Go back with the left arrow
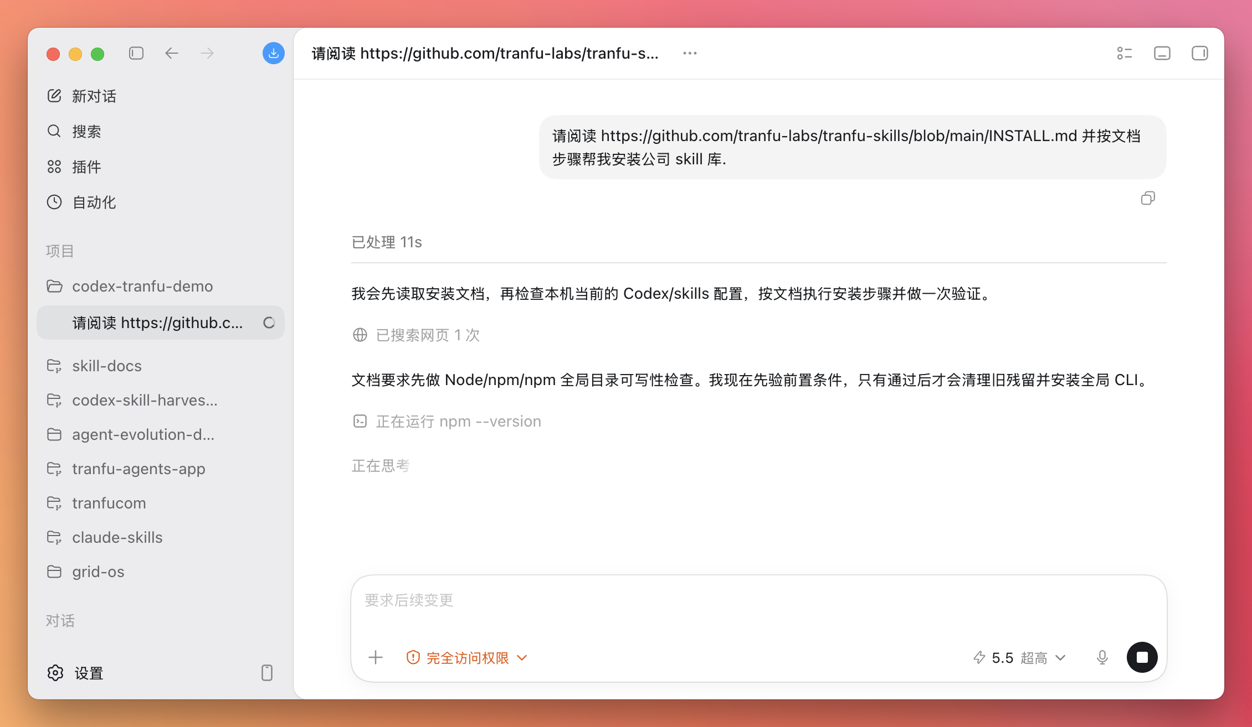1252x727 pixels. coord(172,53)
